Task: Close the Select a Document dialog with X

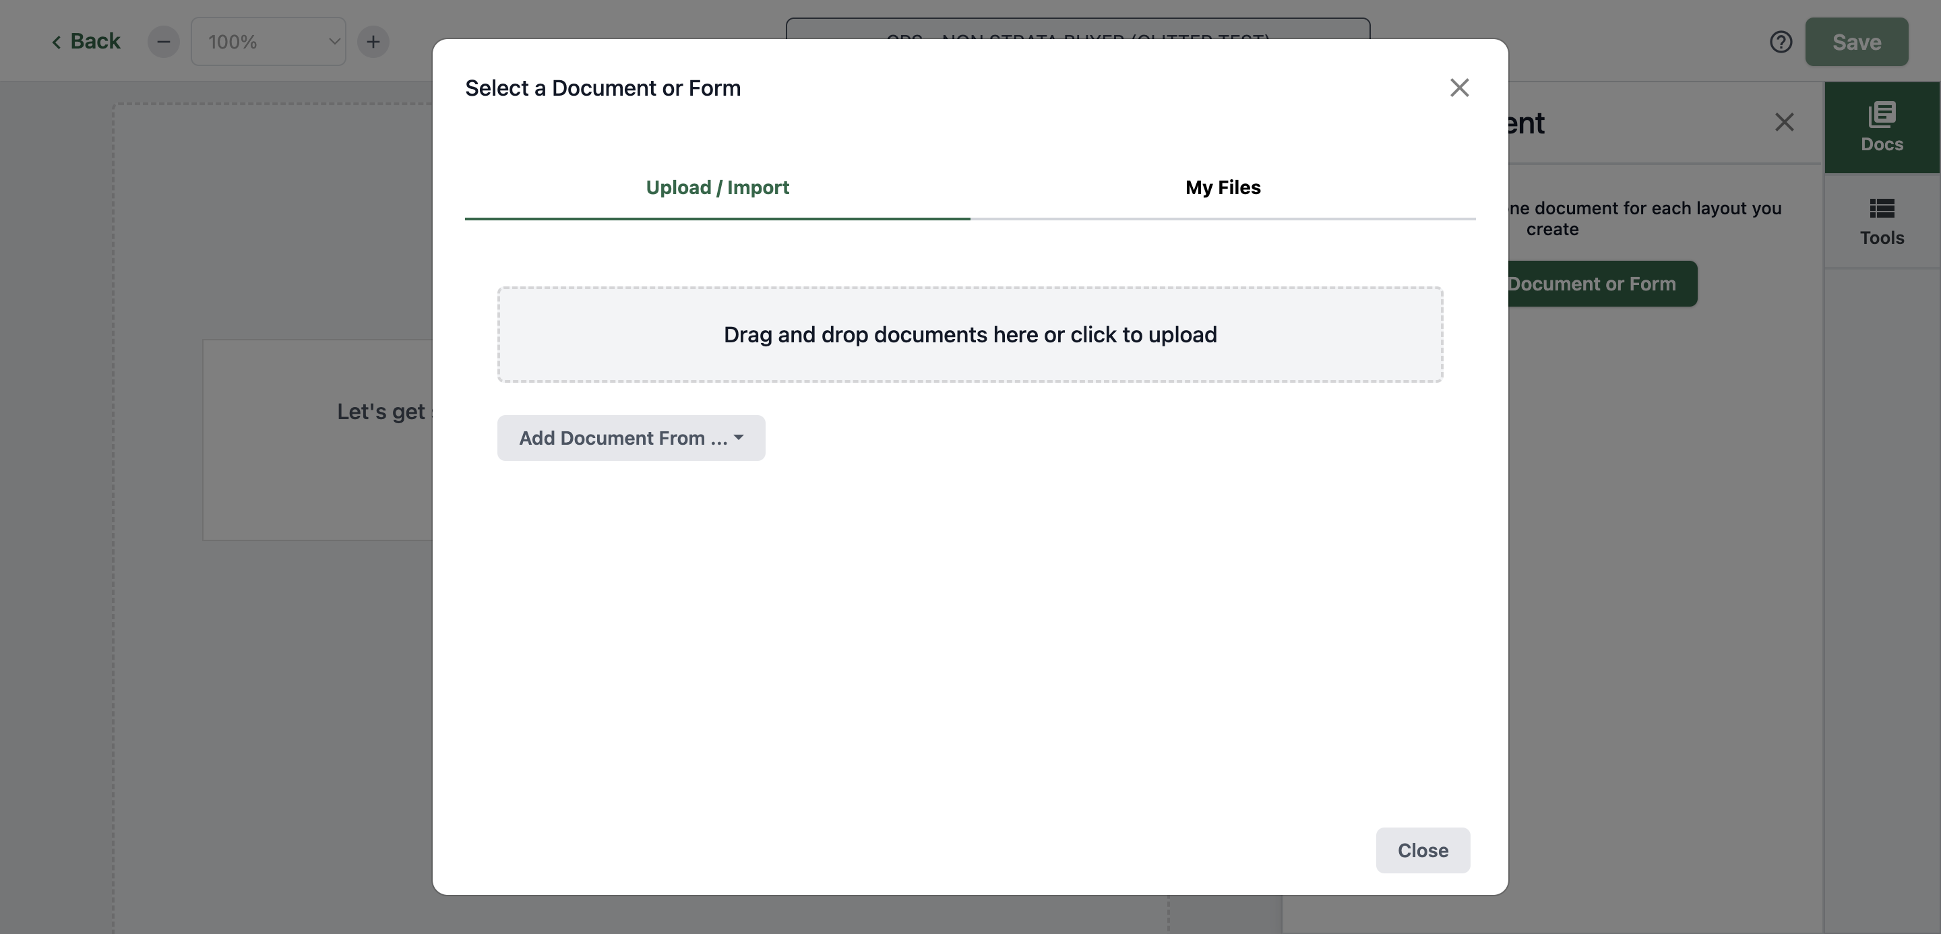Action: point(1460,88)
